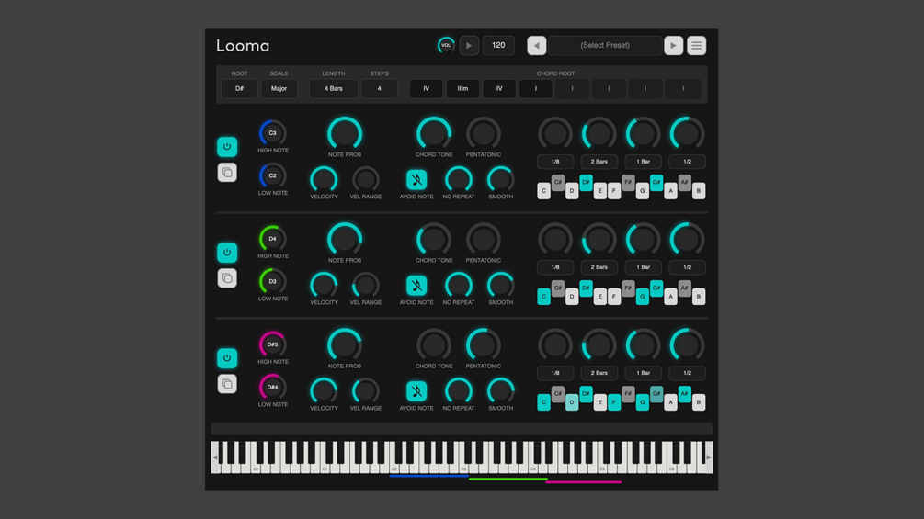Toggle power for the third voice row
The width and height of the screenshot is (924, 519).
click(x=227, y=357)
